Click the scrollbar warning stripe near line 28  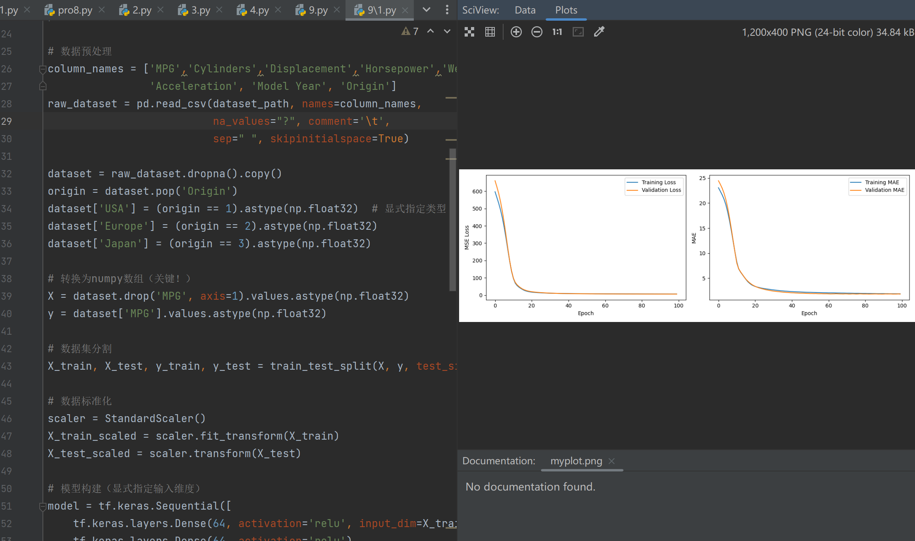(x=451, y=98)
